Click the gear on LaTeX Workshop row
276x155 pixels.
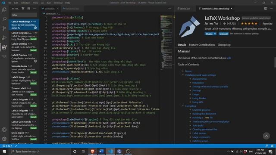pyautogui.click(x=35, y=28)
